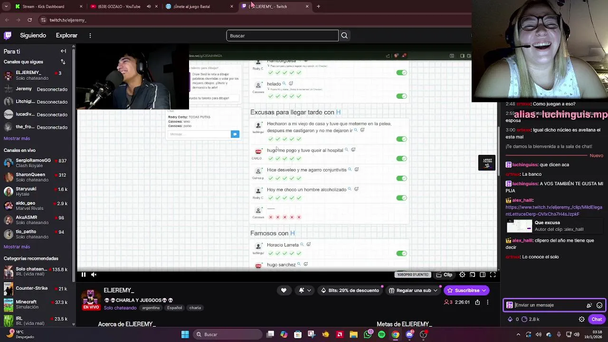Cast the stream to a device
The height and width of the screenshot is (342, 608).
(x=472, y=275)
